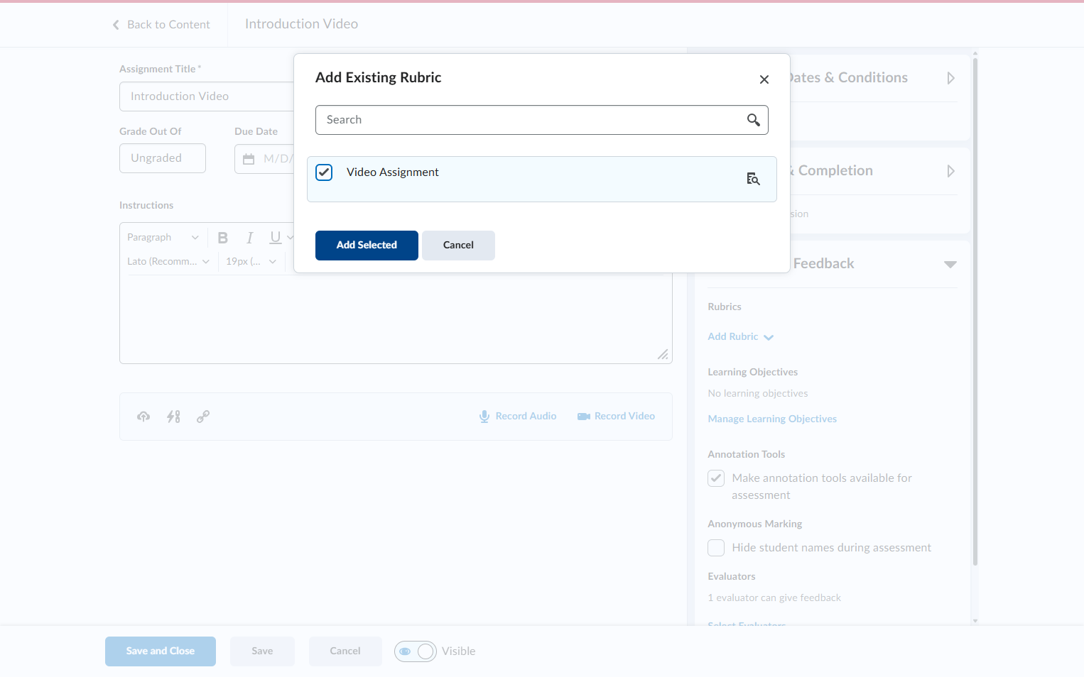Collapse the Feedback panel

(950, 264)
